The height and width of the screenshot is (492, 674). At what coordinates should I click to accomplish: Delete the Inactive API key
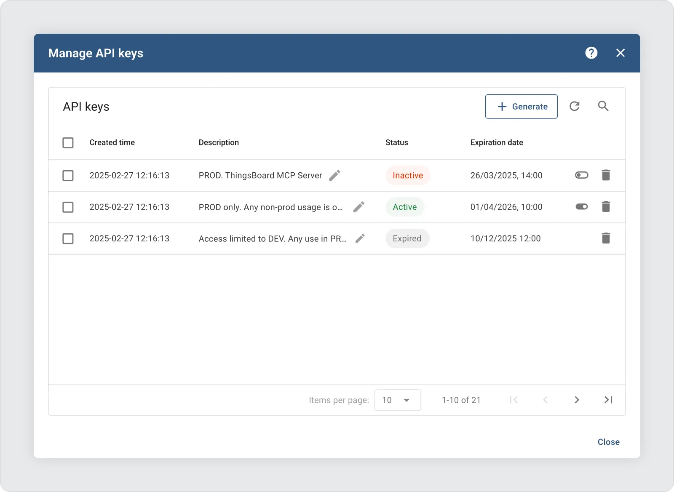pyautogui.click(x=606, y=175)
